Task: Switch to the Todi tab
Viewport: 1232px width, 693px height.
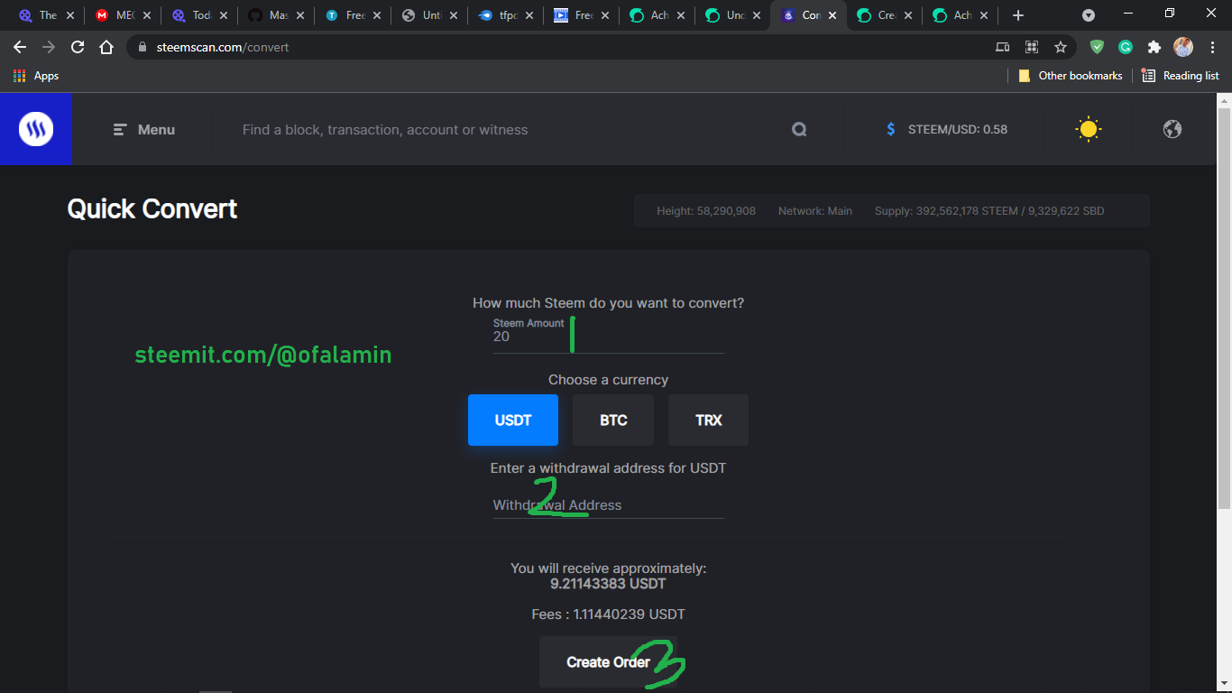Action: (x=200, y=15)
